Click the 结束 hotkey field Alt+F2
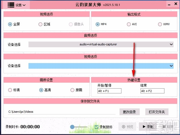This screenshot has height=135, width=180. tap(152, 91)
